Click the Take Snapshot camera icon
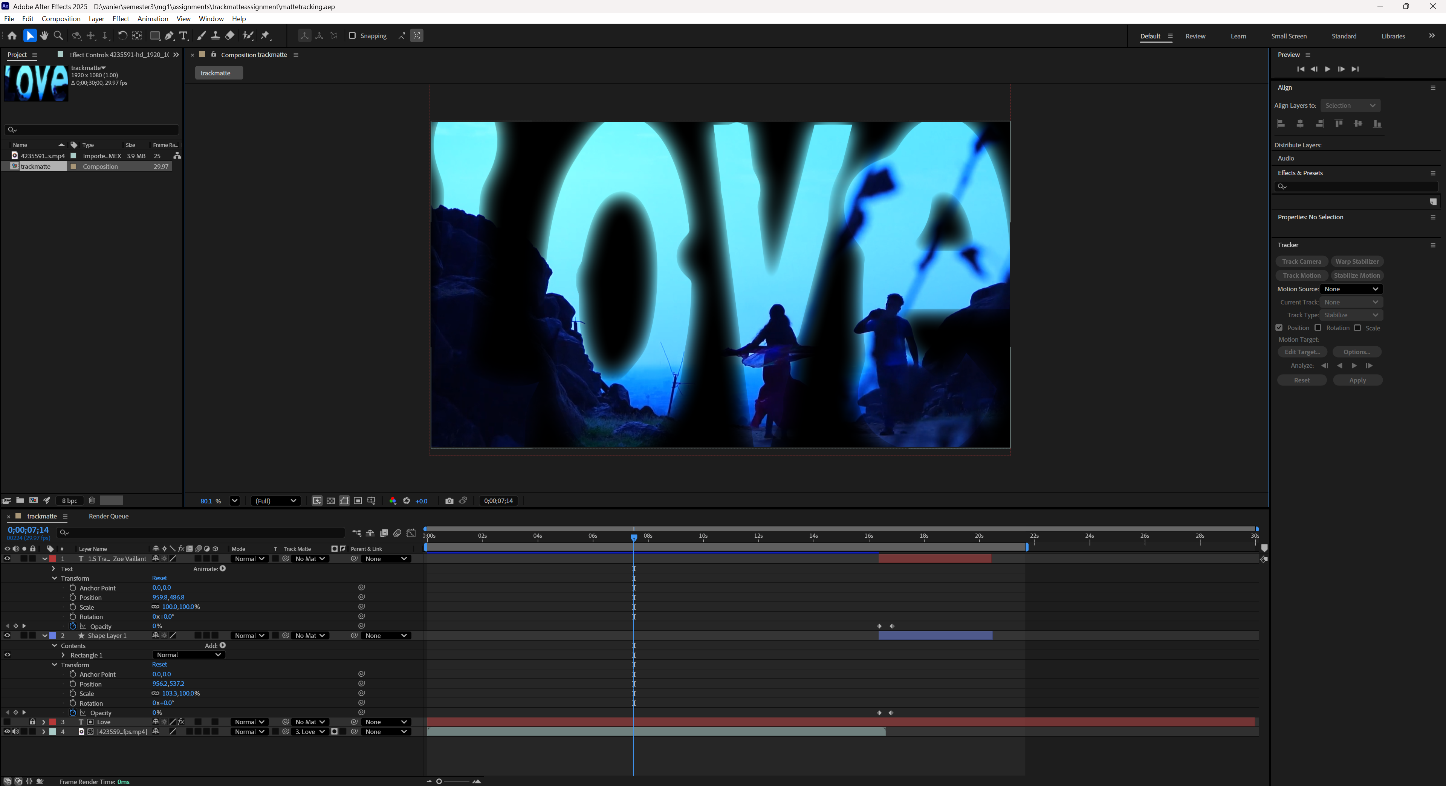The image size is (1446, 786). pos(449,501)
